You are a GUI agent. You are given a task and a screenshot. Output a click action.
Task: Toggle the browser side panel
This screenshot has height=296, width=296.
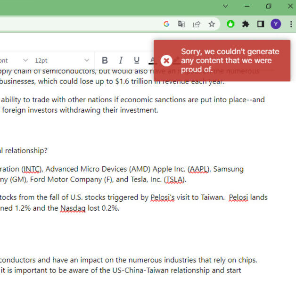[261, 24]
